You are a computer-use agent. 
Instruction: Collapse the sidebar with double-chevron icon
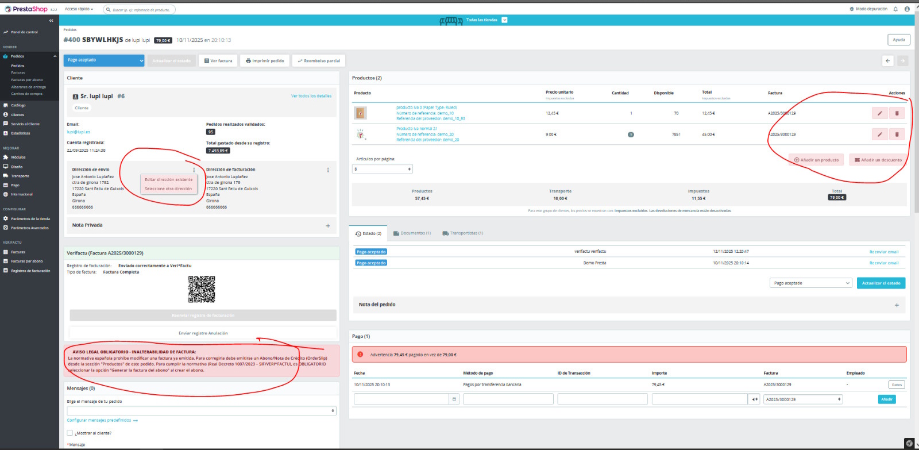coord(51,21)
